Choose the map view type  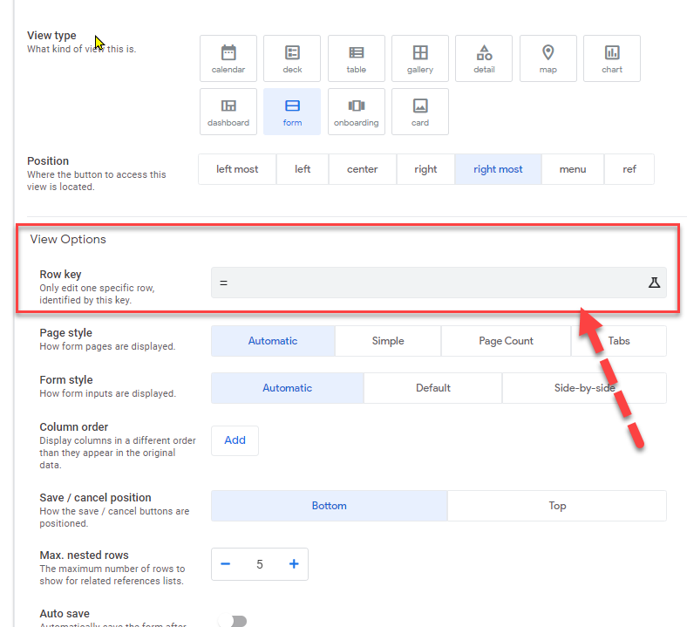[548, 58]
